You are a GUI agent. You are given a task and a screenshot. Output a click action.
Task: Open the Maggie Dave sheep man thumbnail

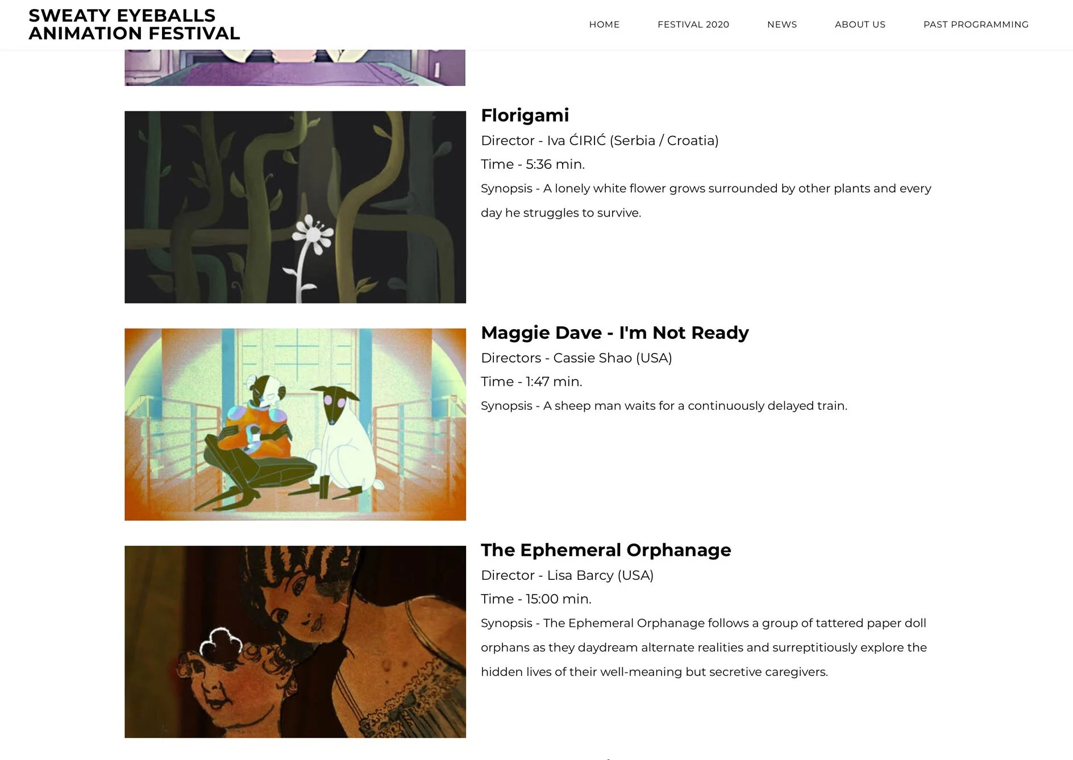pos(295,424)
